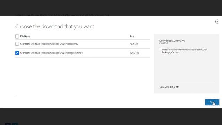Image resolution: width=222 pixels, height=125 pixels.
Task: Click the Size column header
Action: pos(131,36)
